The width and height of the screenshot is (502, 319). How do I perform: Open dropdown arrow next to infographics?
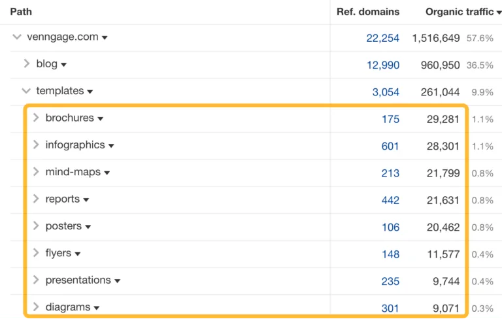111,146
